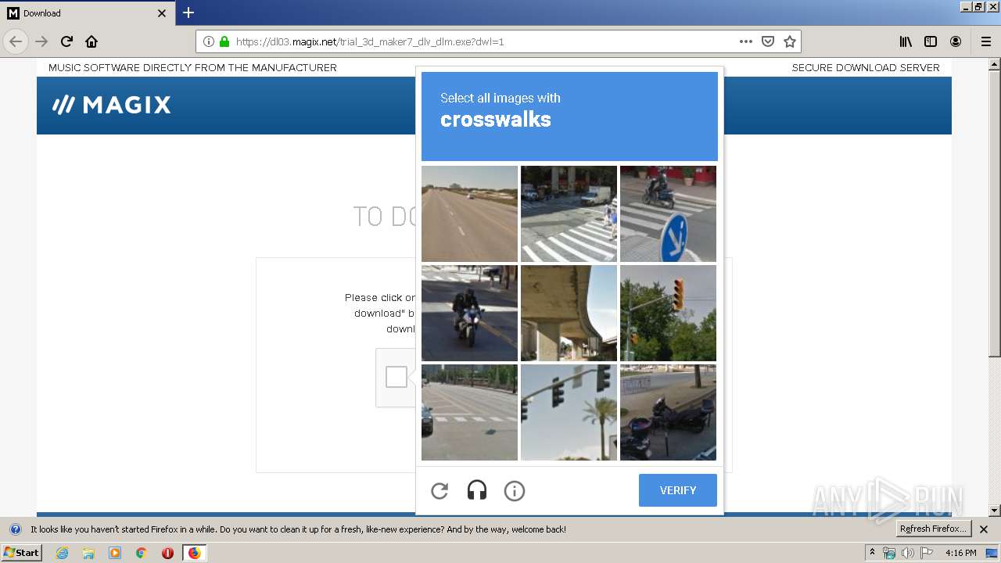Viewport: 1001px width, 563px height.
Task: Open a new tab with plus button
Action: click(188, 13)
